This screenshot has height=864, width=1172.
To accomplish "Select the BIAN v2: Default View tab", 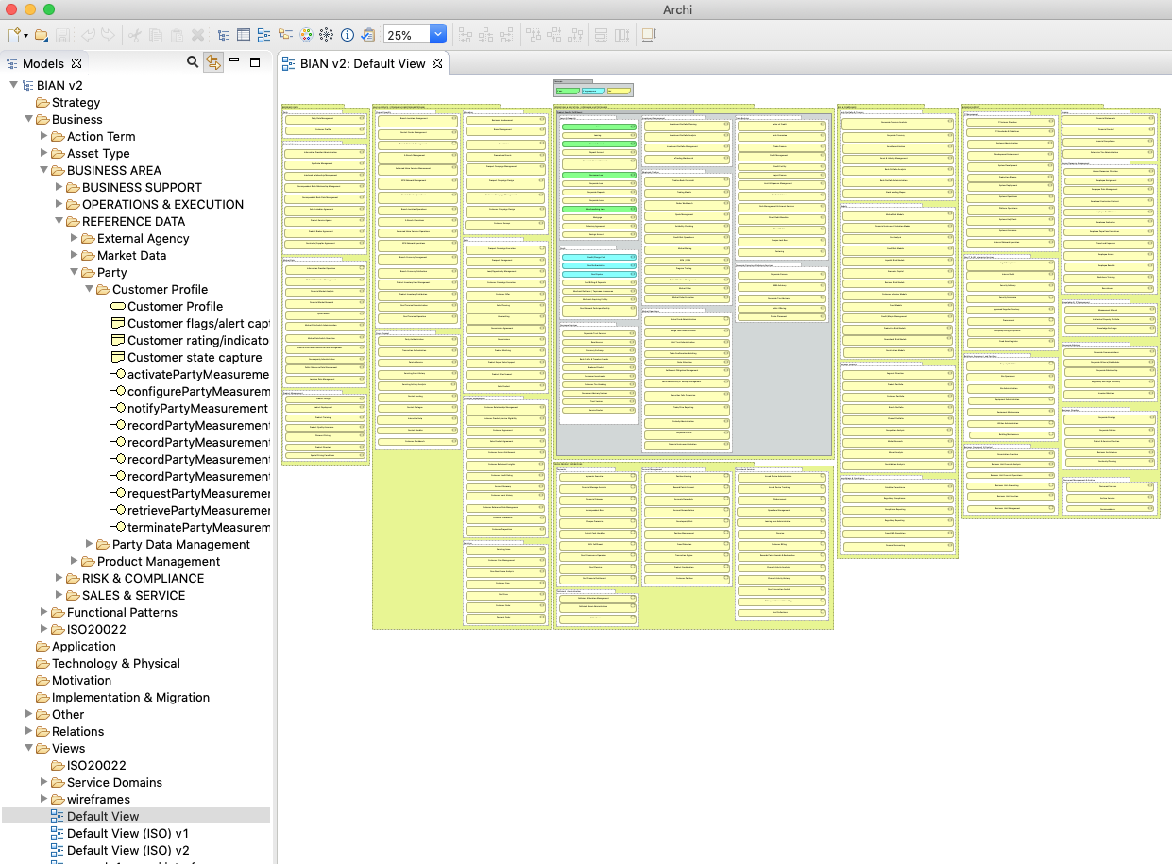I will tap(363, 63).
